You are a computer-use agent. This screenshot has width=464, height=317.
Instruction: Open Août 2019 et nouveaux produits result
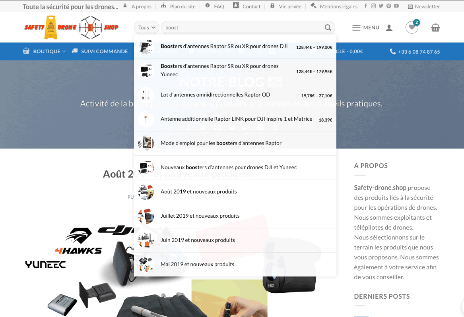tap(235, 192)
